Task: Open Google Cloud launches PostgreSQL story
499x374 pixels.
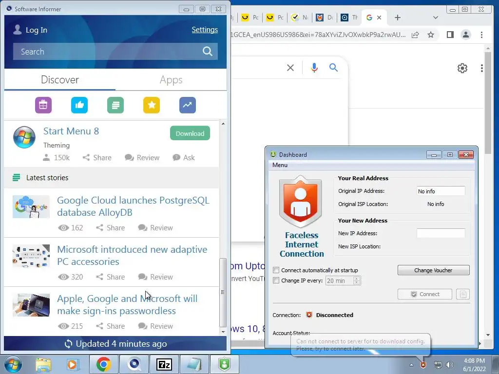Action: 133,206
